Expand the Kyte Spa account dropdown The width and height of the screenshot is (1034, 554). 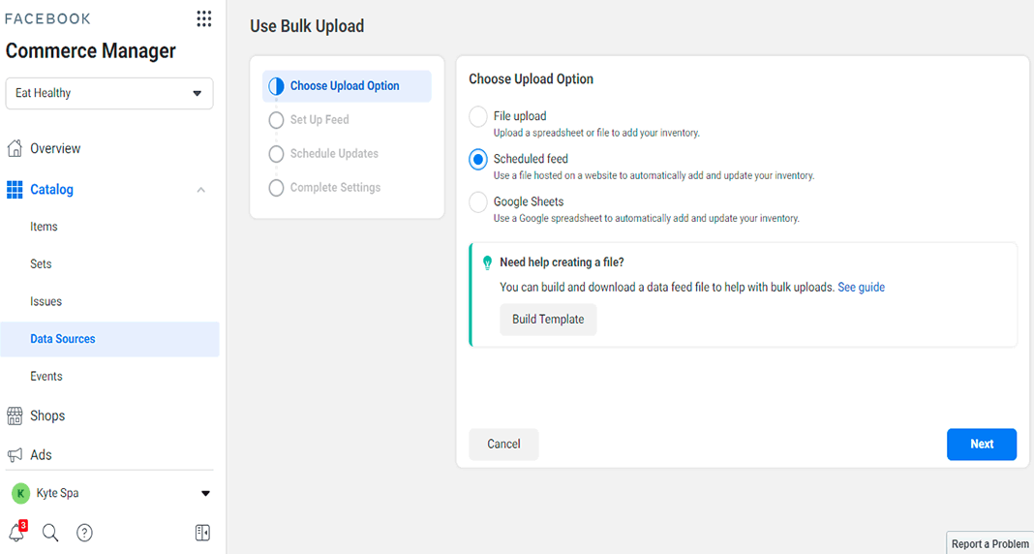click(x=205, y=494)
